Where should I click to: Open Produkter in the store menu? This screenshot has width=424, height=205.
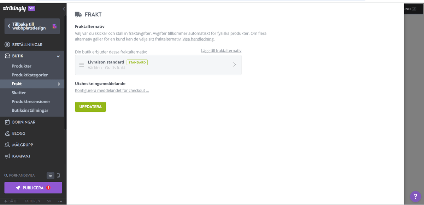coord(22,66)
